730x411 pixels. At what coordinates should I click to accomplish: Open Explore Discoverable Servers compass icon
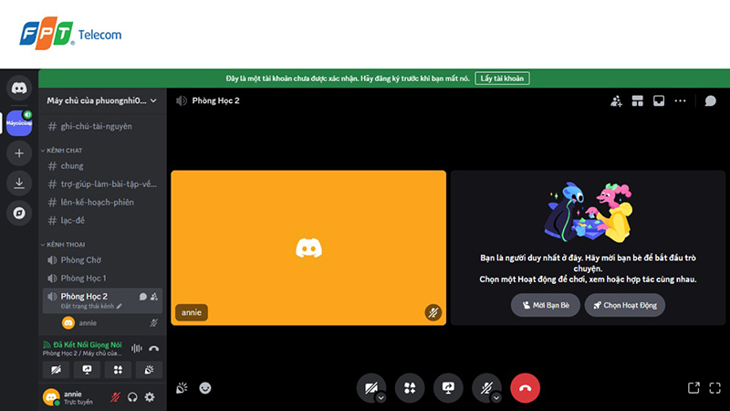pos(18,213)
